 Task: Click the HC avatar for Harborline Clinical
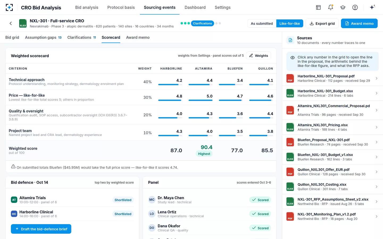14,214
